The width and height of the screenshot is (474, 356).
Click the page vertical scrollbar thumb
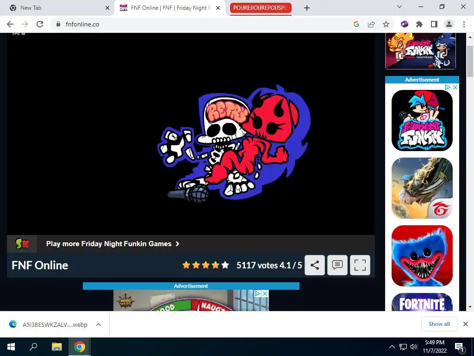pyautogui.click(x=470, y=62)
